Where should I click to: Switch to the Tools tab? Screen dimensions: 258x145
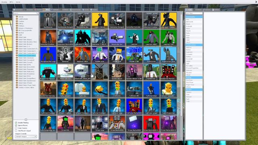pyautogui.click(x=189, y=10)
